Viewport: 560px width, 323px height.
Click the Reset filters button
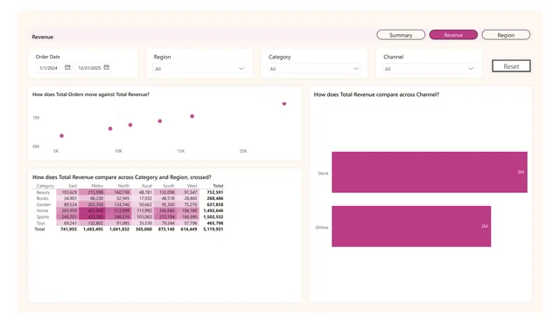coord(511,66)
